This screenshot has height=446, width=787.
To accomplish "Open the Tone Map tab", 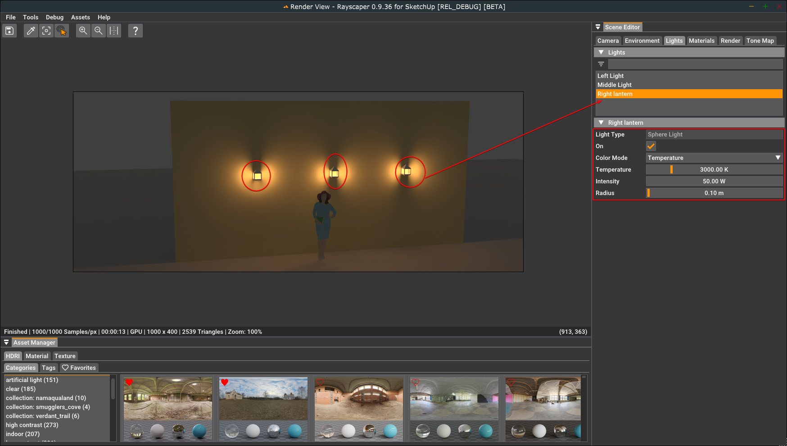I will [760, 41].
